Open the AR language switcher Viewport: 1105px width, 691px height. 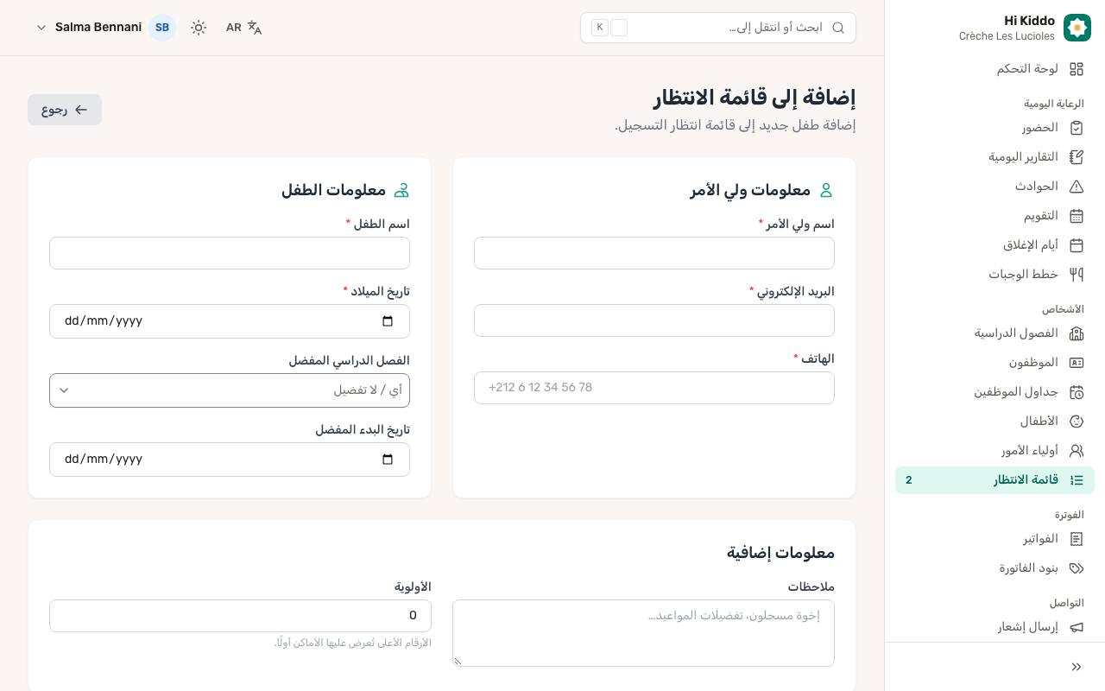(x=243, y=28)
